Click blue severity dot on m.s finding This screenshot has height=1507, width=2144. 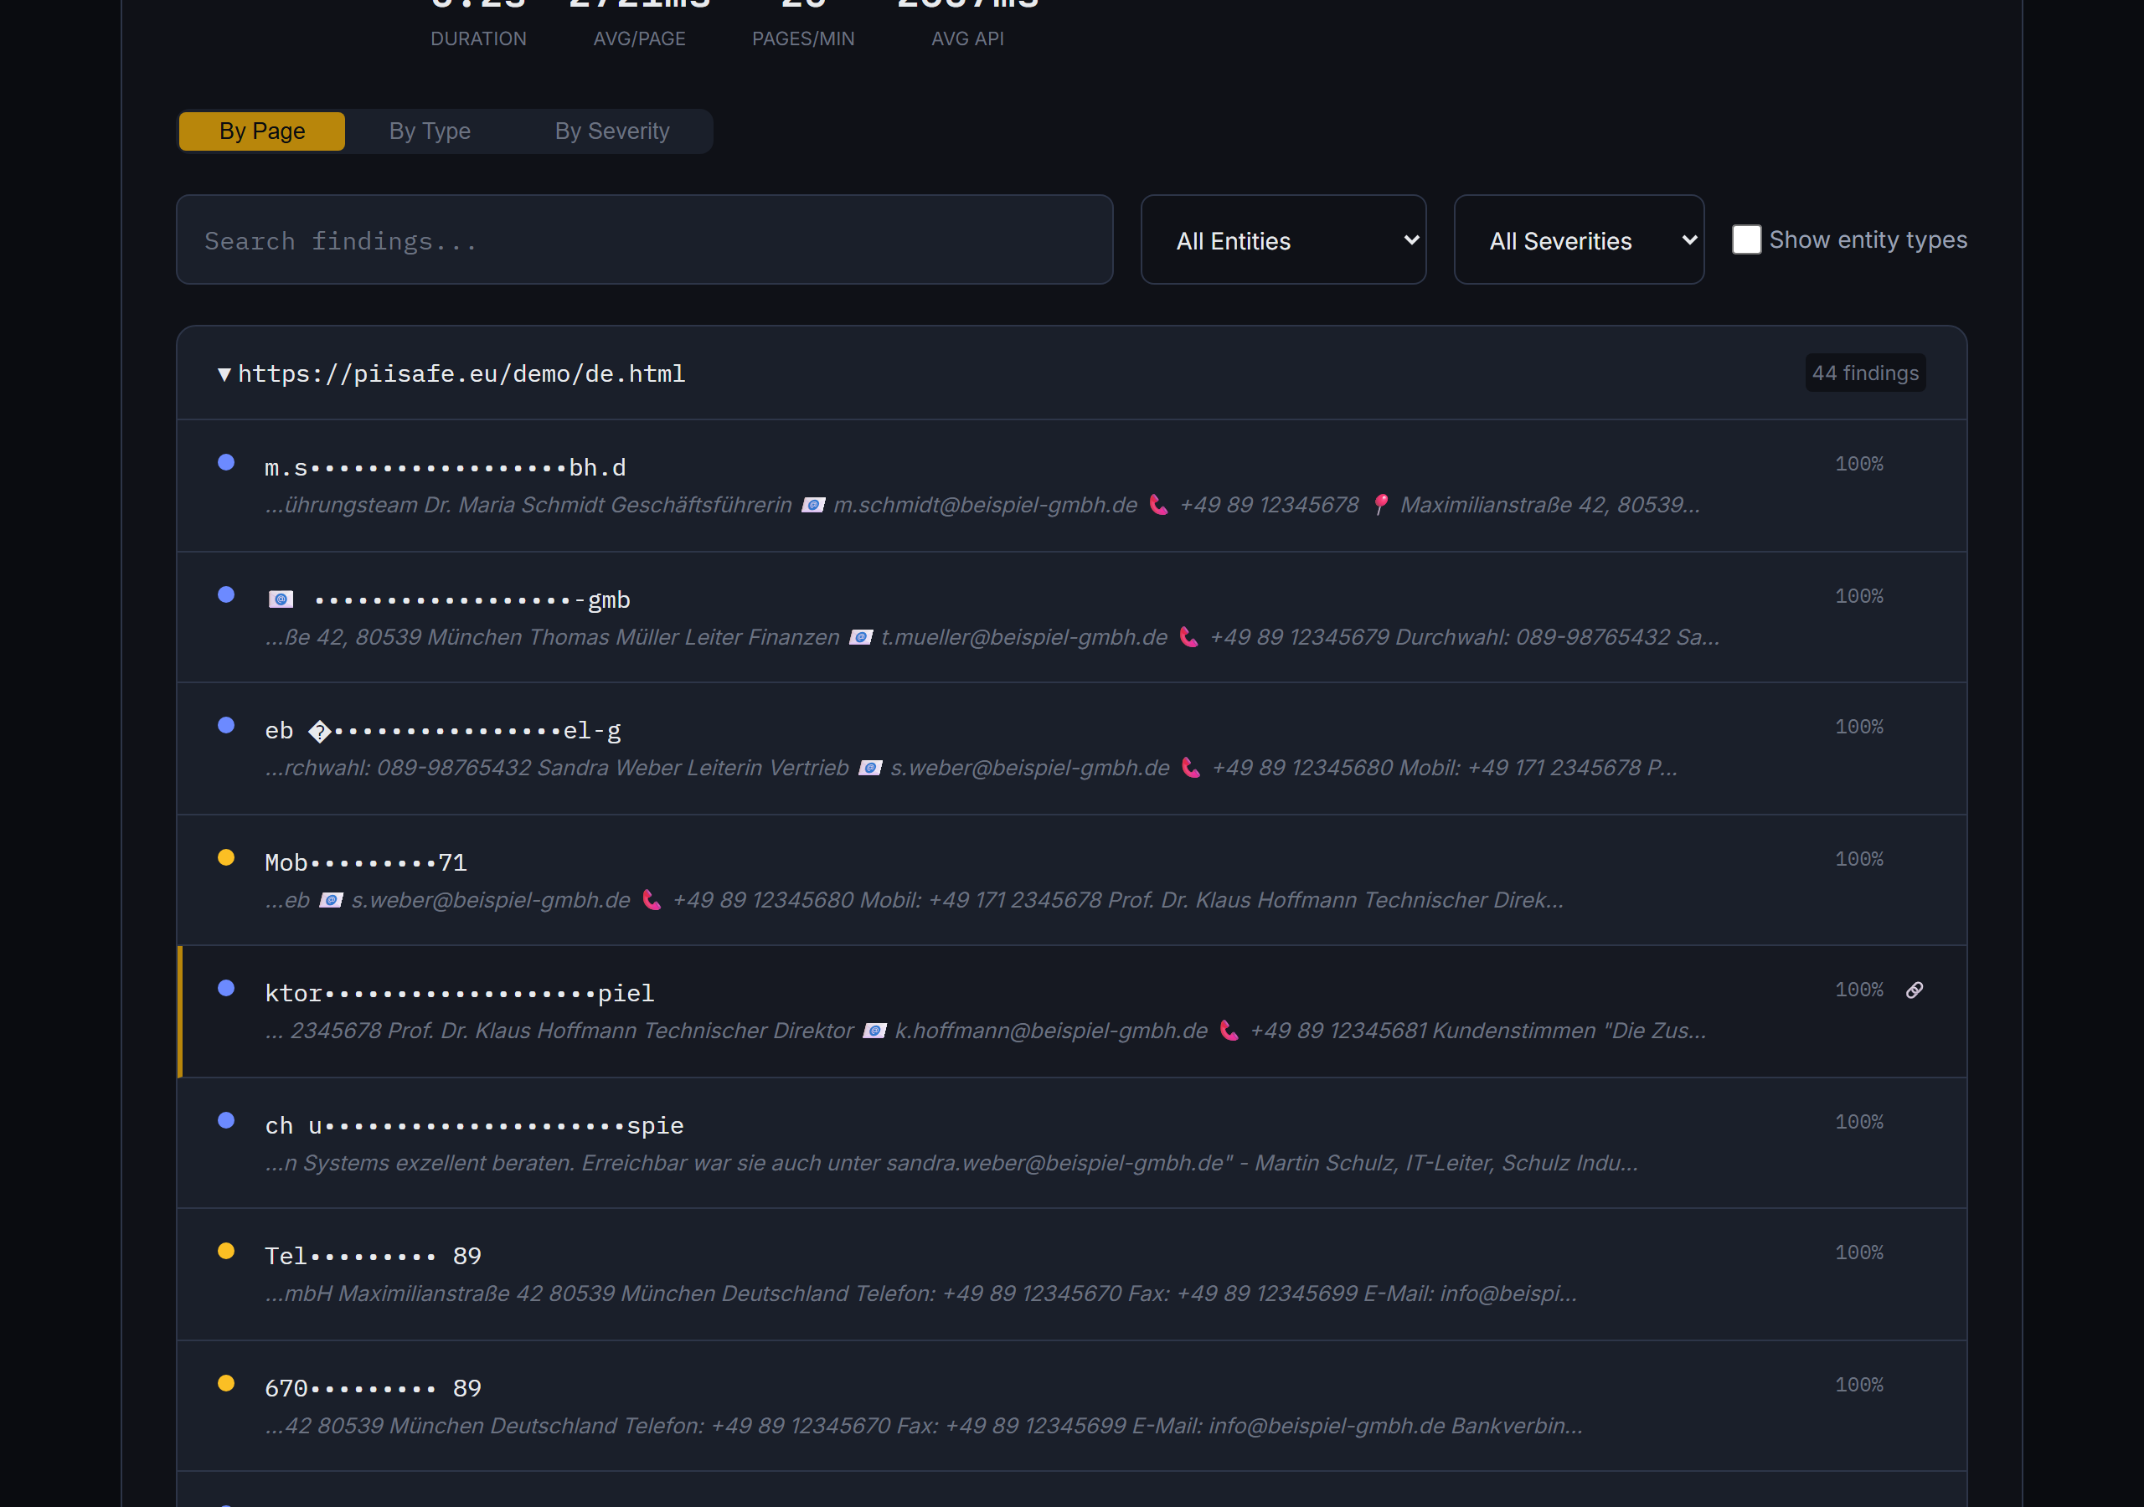(x=226, y=462)
